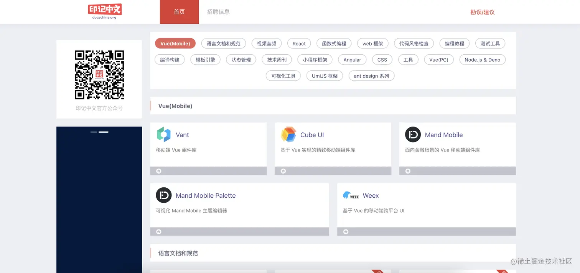Image resolution: width=580 pixels, height=273 pixels.
Task: Click the 语言文档和规范 section heading
Action: coord(178,253)
